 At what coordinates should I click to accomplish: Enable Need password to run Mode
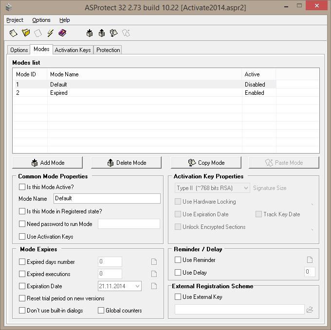22,224
